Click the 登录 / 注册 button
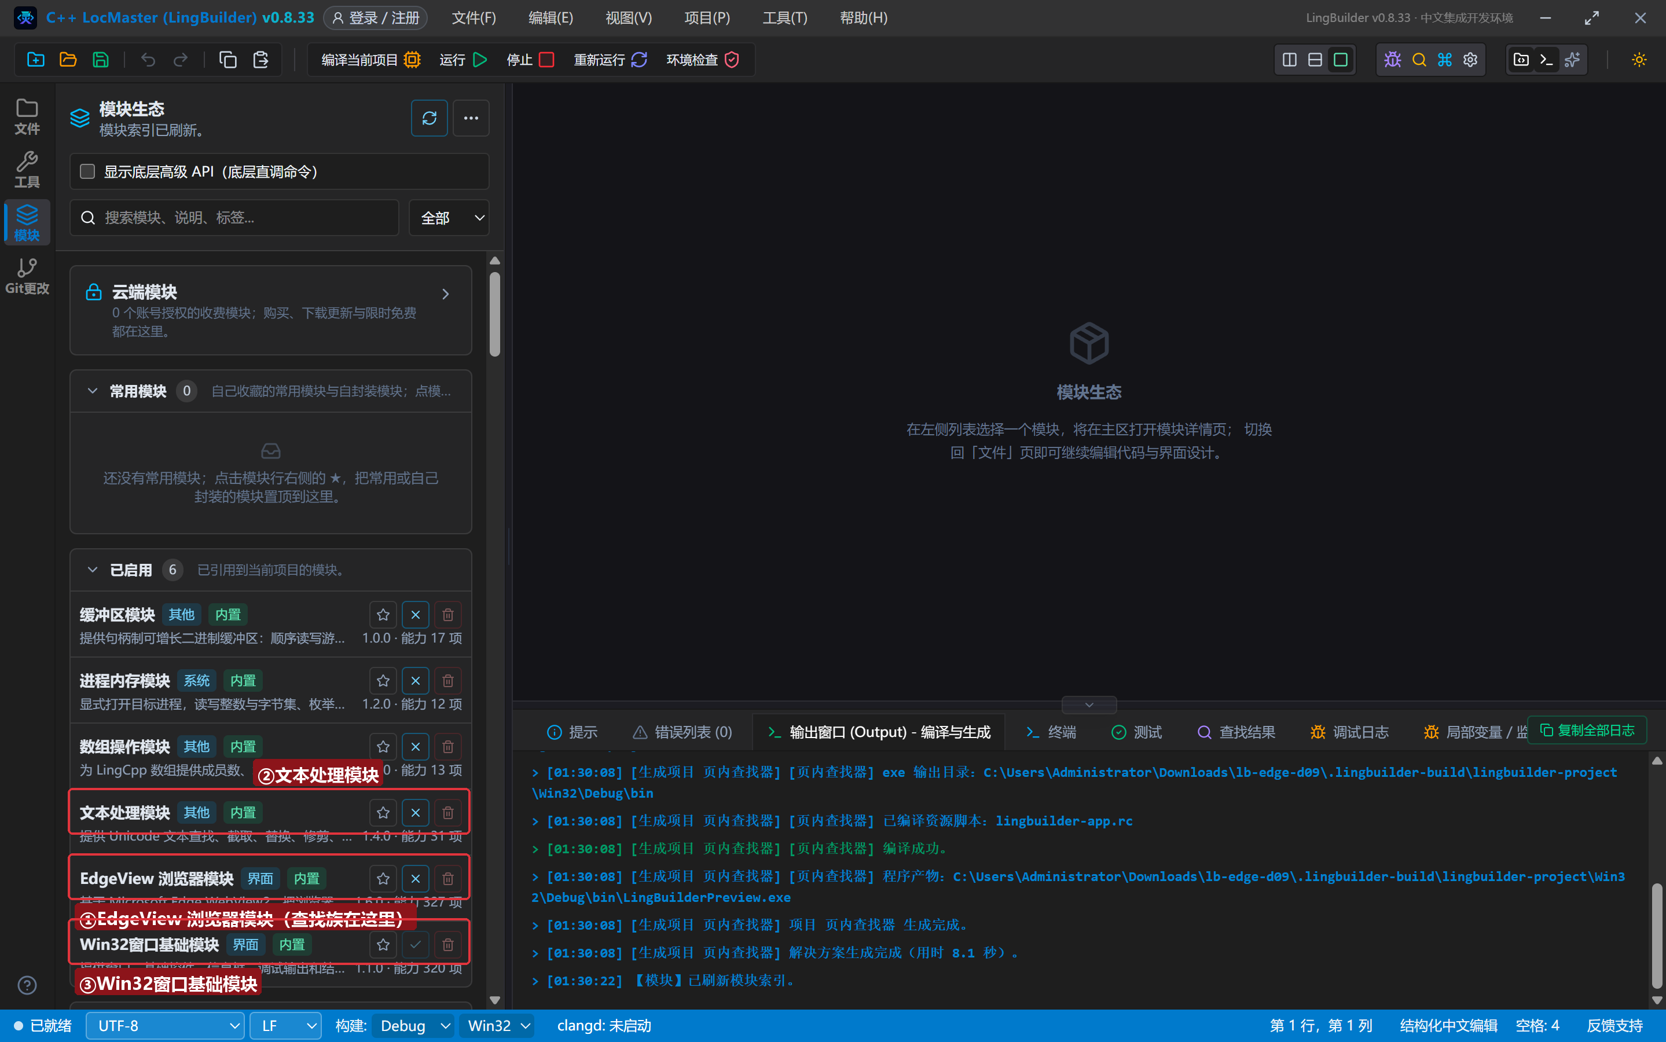This screenshot has height=1042, width=1666. [x=376, y=18]
